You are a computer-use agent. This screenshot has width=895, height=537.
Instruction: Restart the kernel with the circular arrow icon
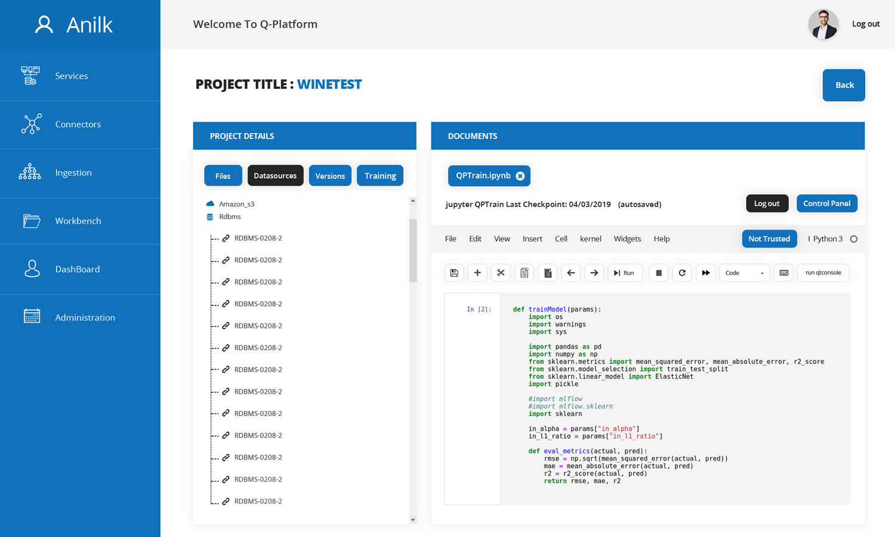(682, 273)
